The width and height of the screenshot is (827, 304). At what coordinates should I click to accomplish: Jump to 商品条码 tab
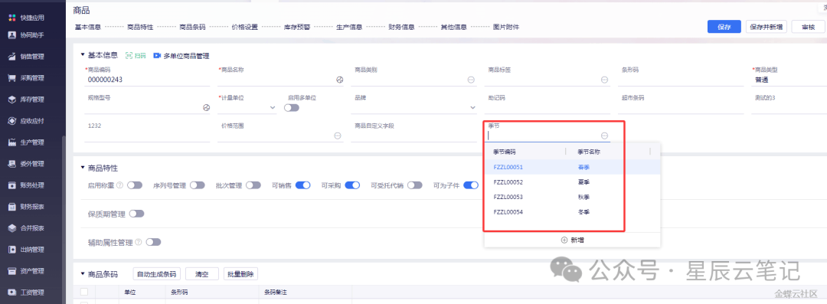coord(192,27)
